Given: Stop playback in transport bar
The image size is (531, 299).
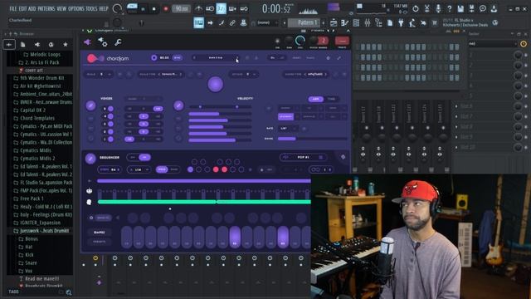Looking at the screenshot, I should coord(154,9).
